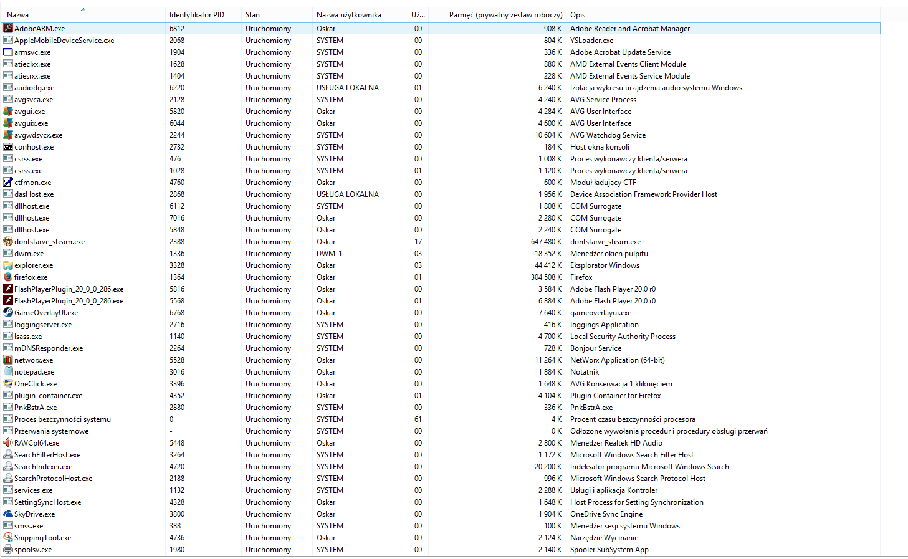The width and height of the screenshot is (908, 559).
Task: Click the Opis column header
Action: (578, 15)
